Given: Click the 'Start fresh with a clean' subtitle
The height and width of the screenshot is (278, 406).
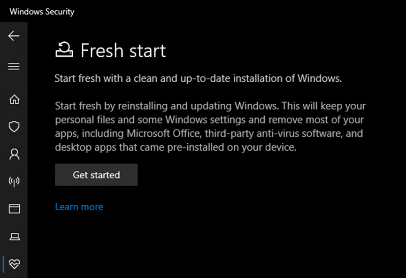Looking at the screenshot, I should (x=198, y=78).
